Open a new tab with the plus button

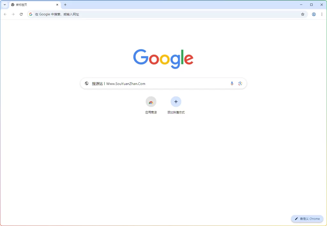tap(65, 4)
